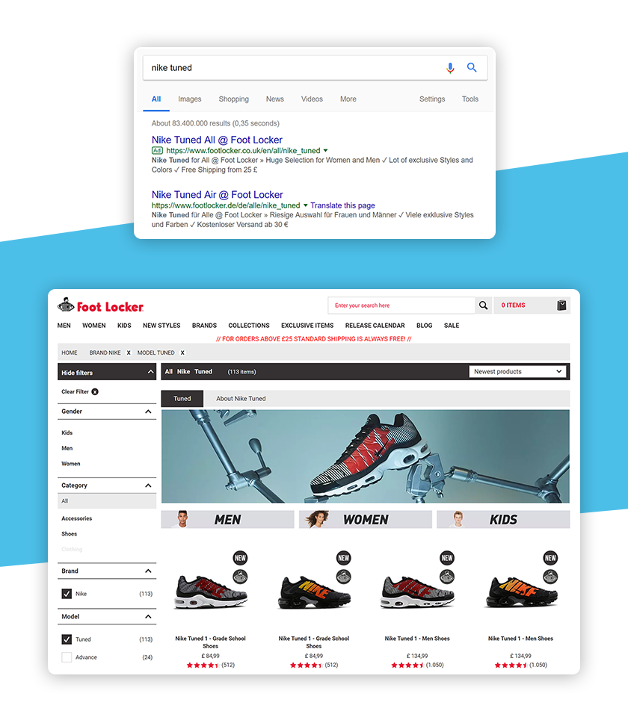Open the shopping bag icon next to 0 ITEMS

pos(561,305)
